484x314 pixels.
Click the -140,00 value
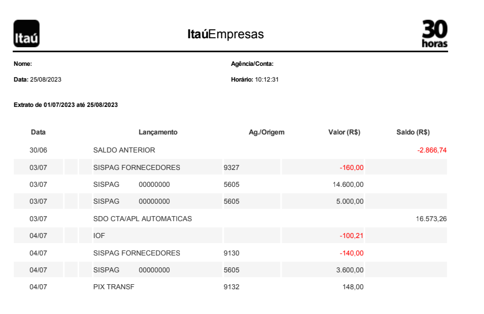coord(351,253)
